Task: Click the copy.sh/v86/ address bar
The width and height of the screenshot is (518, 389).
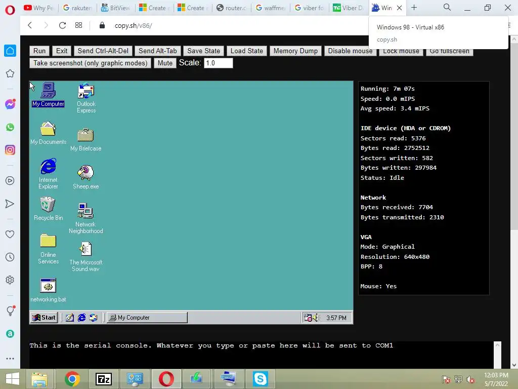Action: 133,25
